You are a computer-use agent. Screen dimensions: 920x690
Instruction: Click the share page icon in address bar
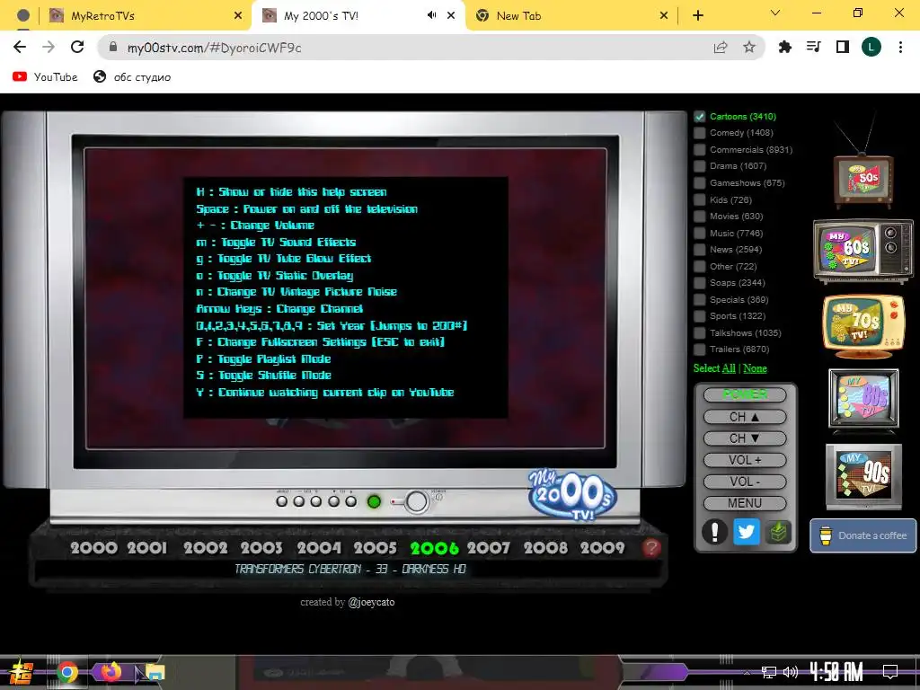click(x=721, y=47)
